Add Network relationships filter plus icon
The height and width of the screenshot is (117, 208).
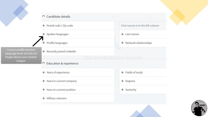coord(122,43)
